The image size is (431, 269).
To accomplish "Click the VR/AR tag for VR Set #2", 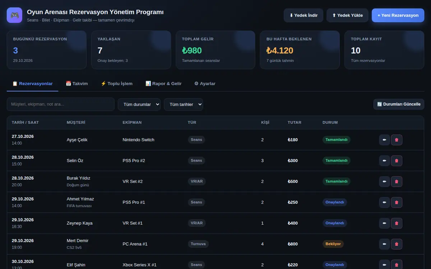I will click(197, 181).
